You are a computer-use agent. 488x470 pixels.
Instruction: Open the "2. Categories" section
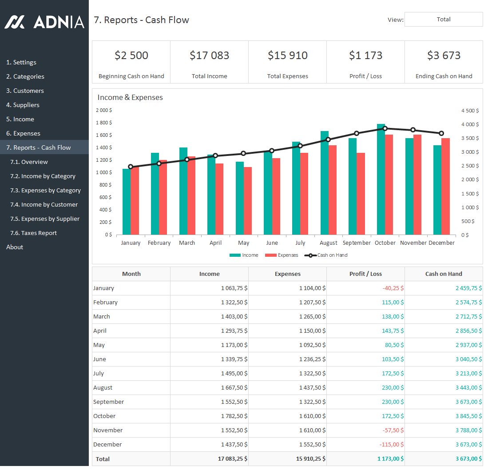point(25,76)
